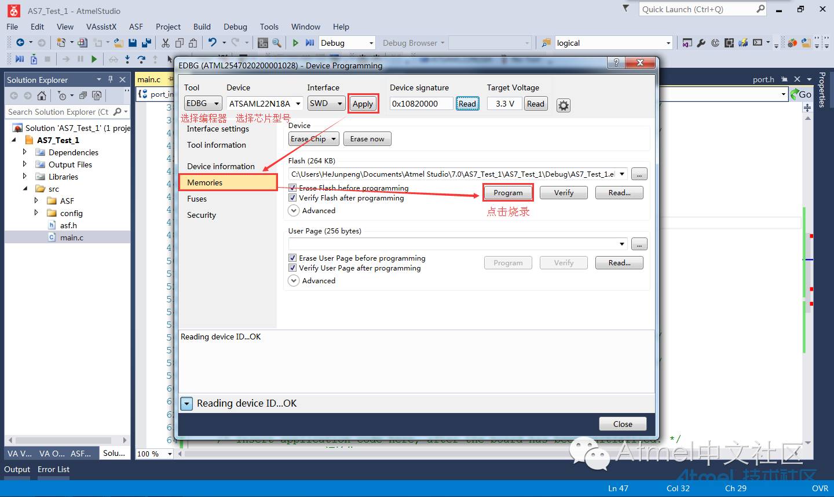Viewport: 834px width, 497px height.
Task: Click the Flash Verify button
Action: click(564, 192)
